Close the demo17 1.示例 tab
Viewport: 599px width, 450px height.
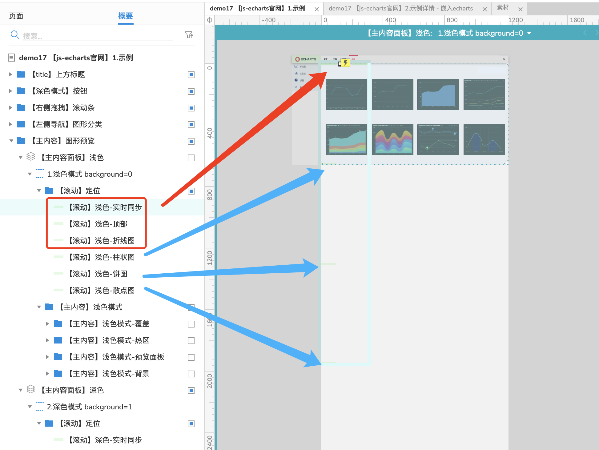[x=316, y=9]
